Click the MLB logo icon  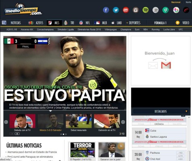97,23
